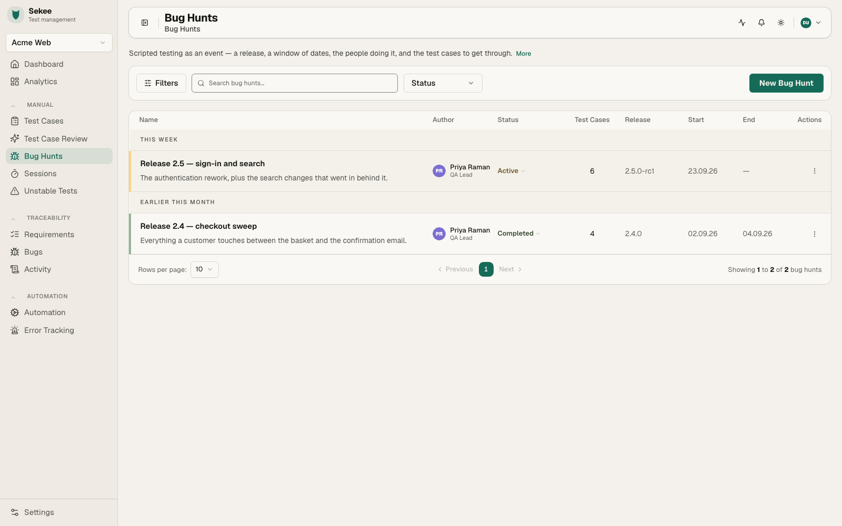This screenshot has height=526, width=842.
Task: Open Requirements page
Action: click(59, 235)
